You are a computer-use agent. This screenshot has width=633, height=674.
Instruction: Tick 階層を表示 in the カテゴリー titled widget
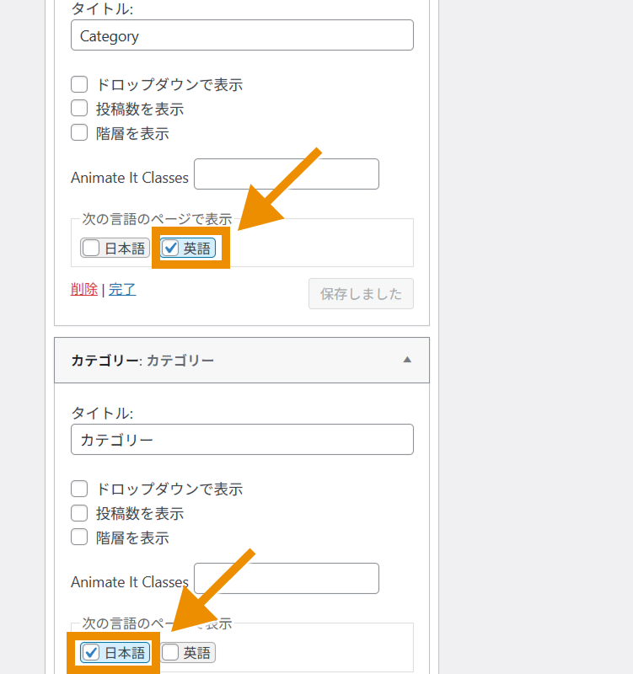79,538
